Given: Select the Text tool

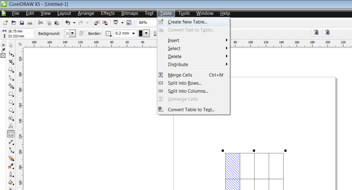Looking at the screenshot, I should tap(11, 126).
